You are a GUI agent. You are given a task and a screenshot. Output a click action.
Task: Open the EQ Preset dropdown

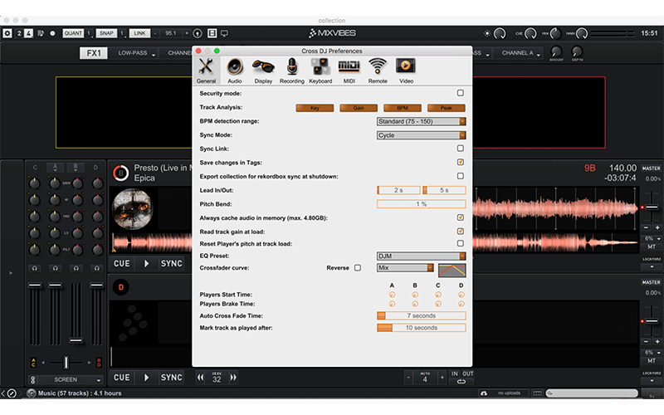(x=421, y=256)
